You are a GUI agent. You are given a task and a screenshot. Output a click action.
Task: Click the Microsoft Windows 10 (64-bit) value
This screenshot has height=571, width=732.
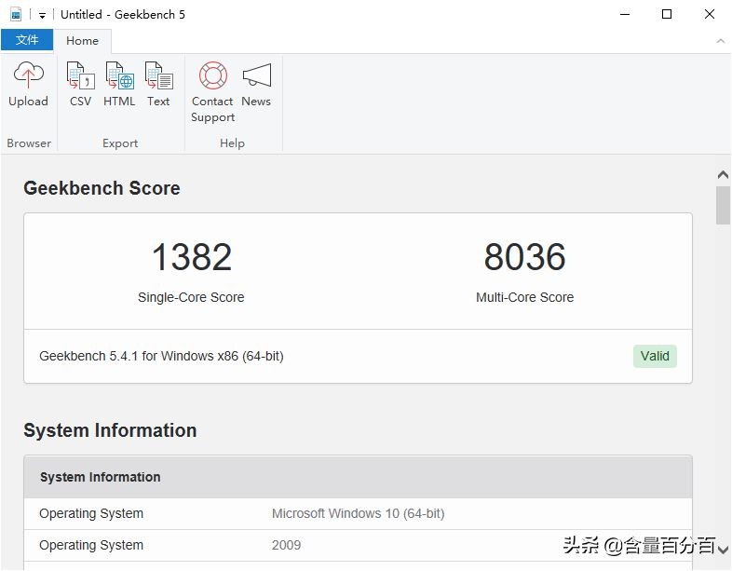coord(358,513)
